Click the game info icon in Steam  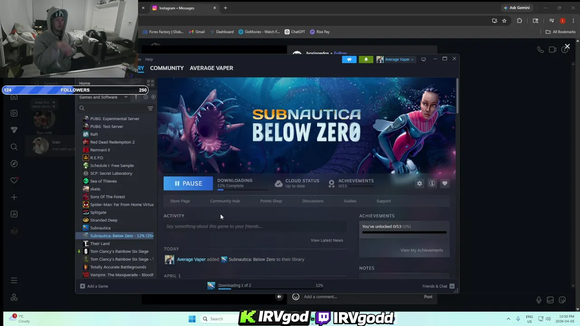(432, 183)
